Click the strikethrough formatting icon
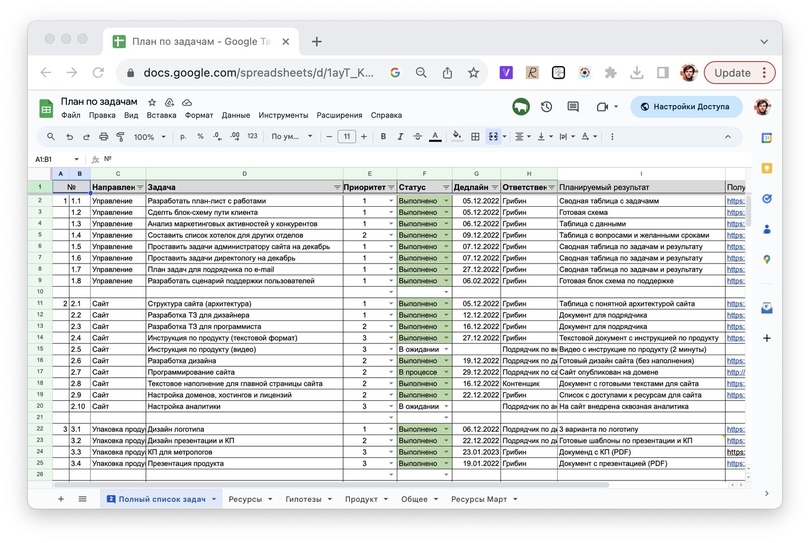The image size is (810, 543). coord(418,137)
